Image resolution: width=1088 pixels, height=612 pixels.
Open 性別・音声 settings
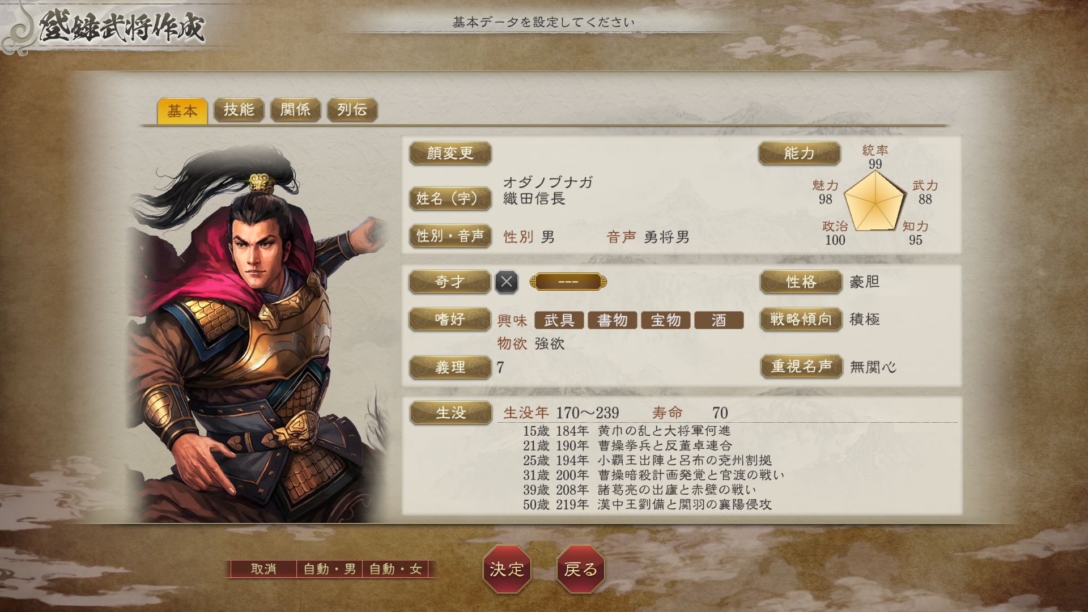tap(450, 236)
